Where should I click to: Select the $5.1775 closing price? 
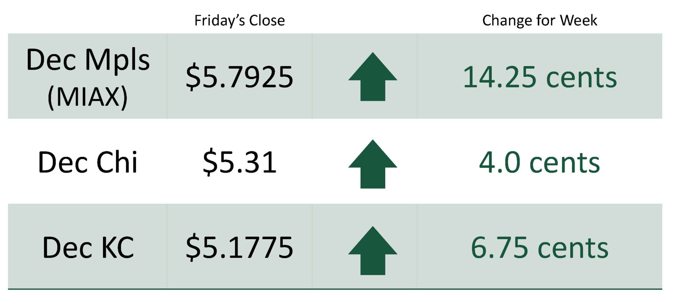[239, 248]
